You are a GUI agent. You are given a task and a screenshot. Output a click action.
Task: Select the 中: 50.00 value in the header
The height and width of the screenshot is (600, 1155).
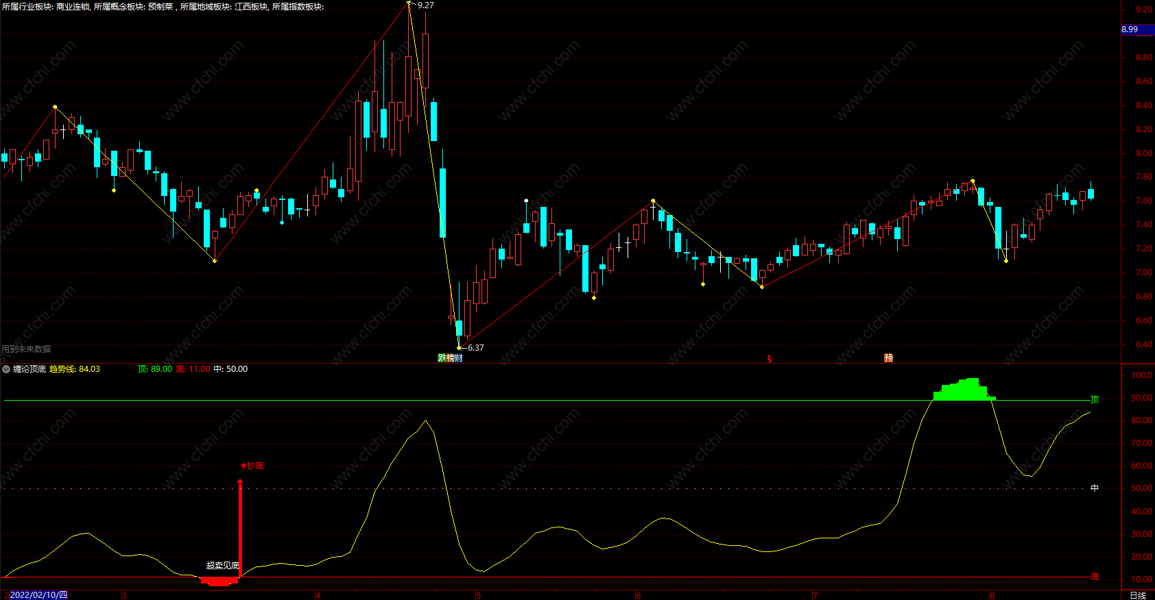pos(230,369)
